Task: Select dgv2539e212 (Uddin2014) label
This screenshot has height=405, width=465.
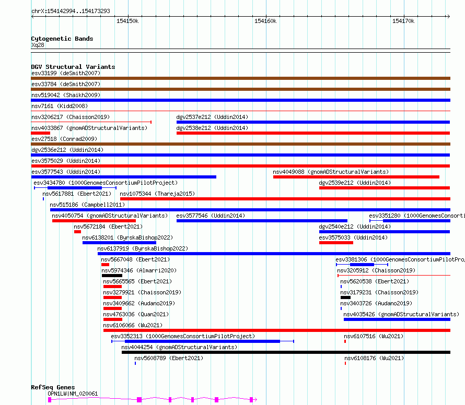Action: (355, 183)
